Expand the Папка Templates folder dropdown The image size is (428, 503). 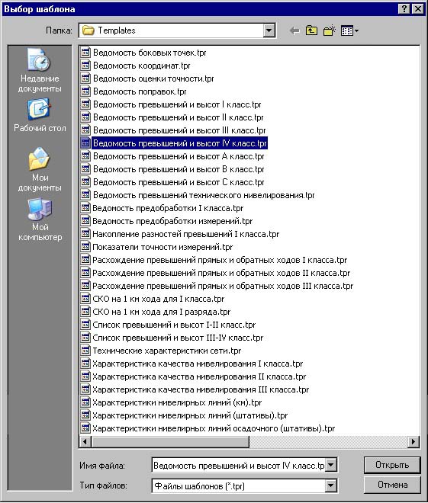click(269, 30)
